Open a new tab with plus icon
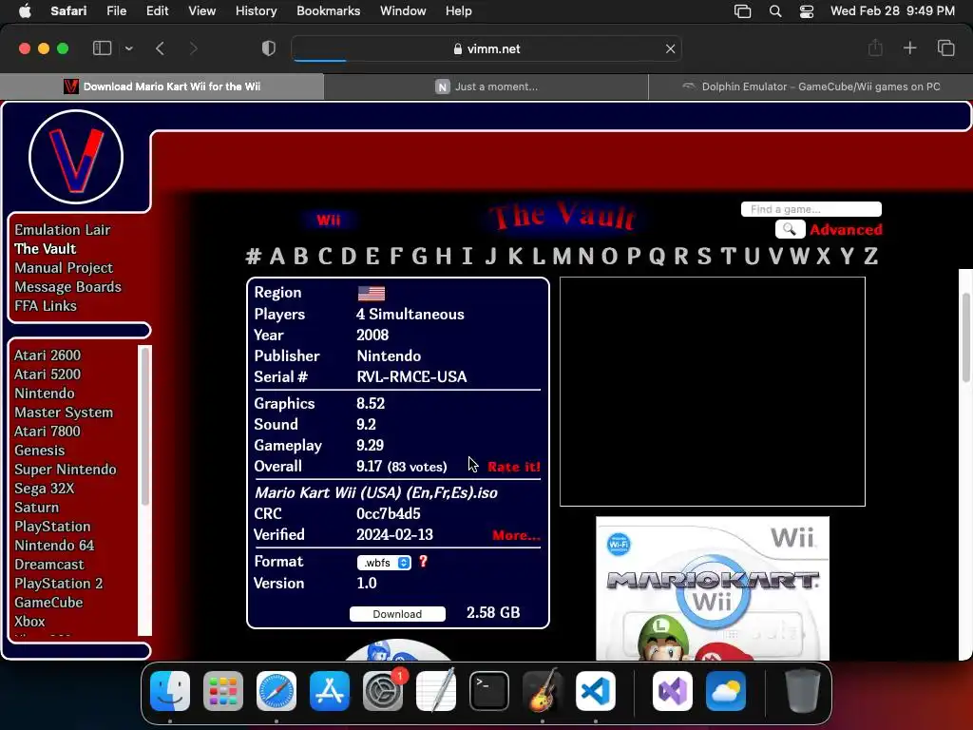Viewport: 973px width, 730px height. 909,48
